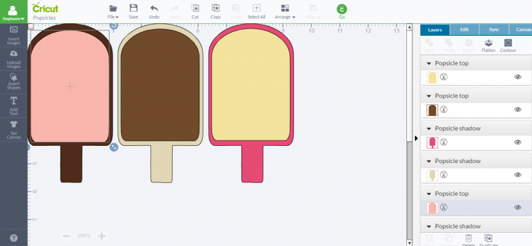Zoom out with the minus button
Image resolution: width=532 pixels, height=246 pixels.
(66, 236)
